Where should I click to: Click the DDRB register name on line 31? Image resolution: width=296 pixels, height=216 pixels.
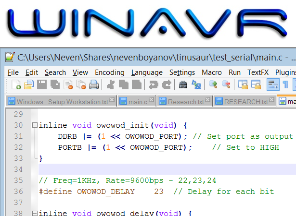(x=67, y=136)
